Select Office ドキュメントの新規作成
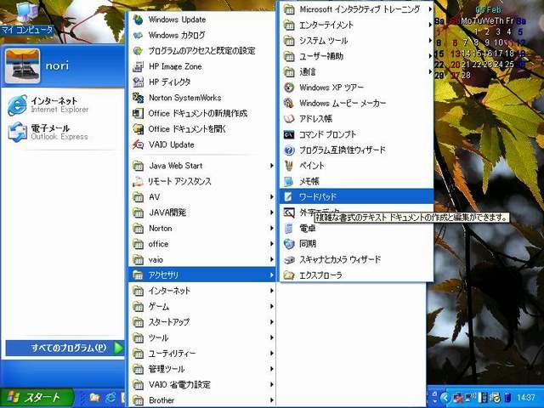Viewport: 544px width, 408px height. [x=202, y=113]
